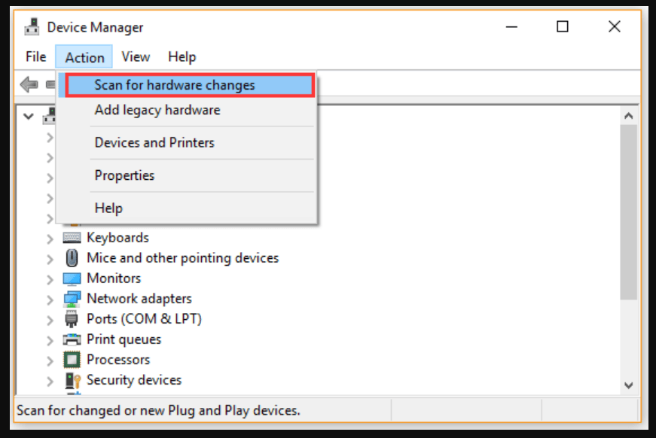
Task: Click the Processors chip icon
Action: pyautogui.click(x=72, y=359)
